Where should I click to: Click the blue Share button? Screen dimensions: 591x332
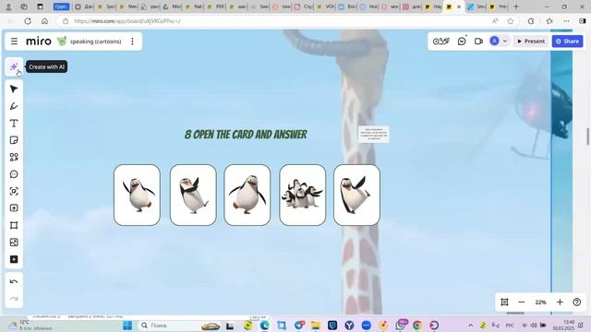[x=567, y=41]
